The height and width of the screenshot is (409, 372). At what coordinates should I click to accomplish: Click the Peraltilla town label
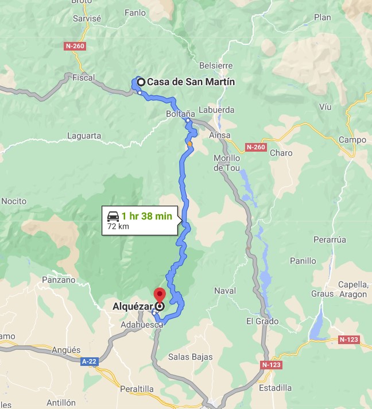click(137, 389)
